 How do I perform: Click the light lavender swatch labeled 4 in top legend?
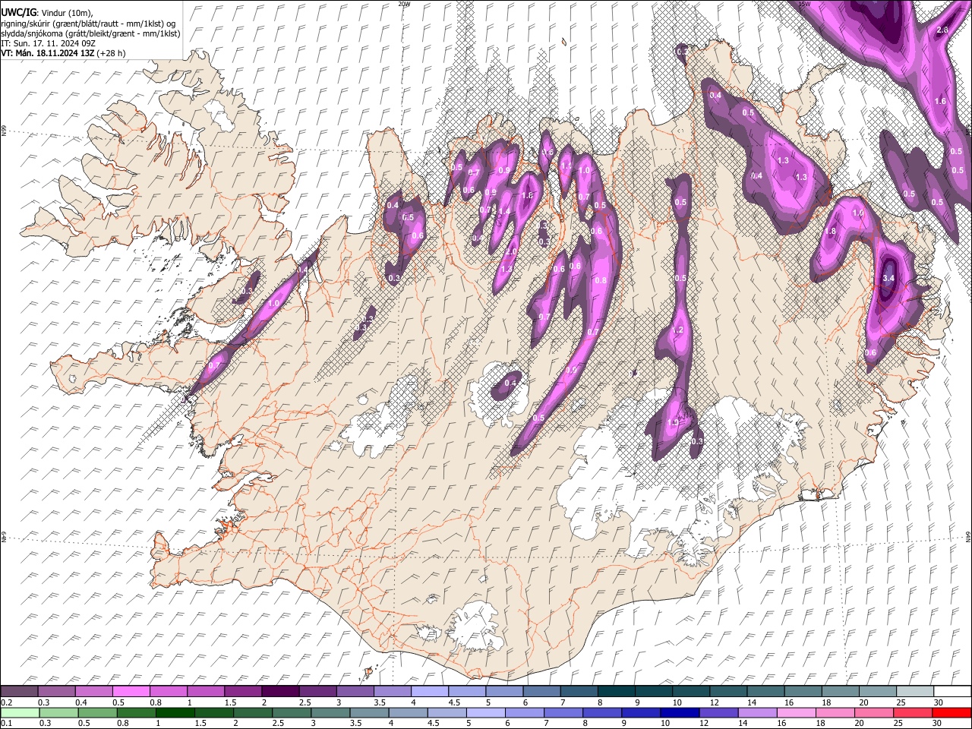coord(430,691)
